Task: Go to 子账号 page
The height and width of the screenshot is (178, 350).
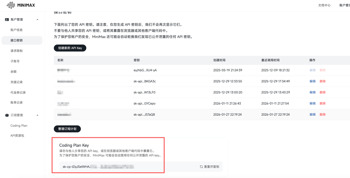Action: (x=15, y=61)
